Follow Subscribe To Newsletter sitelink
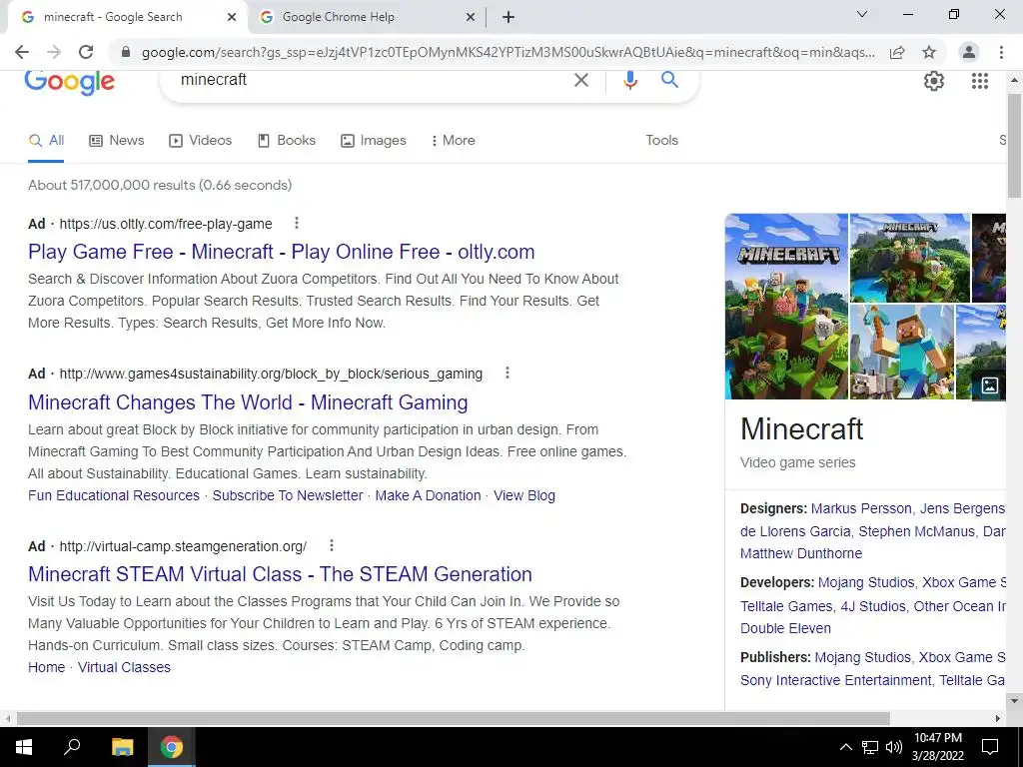The image size is (1023, 767). pos(287,495)
